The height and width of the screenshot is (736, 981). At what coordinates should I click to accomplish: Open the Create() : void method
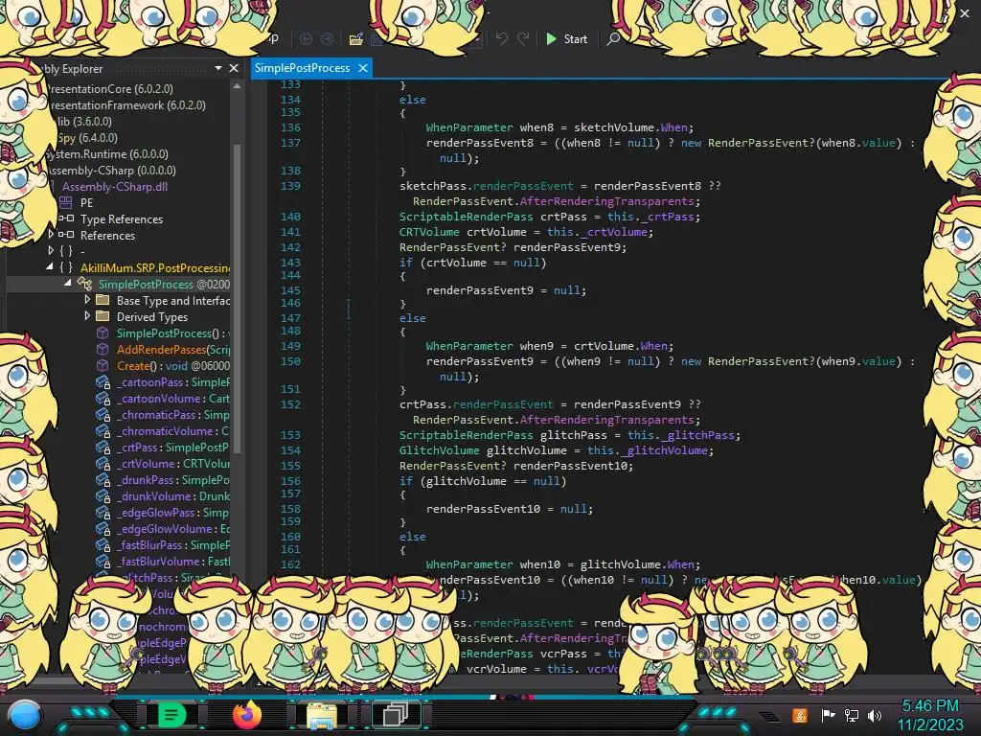(x=173, y=365)
